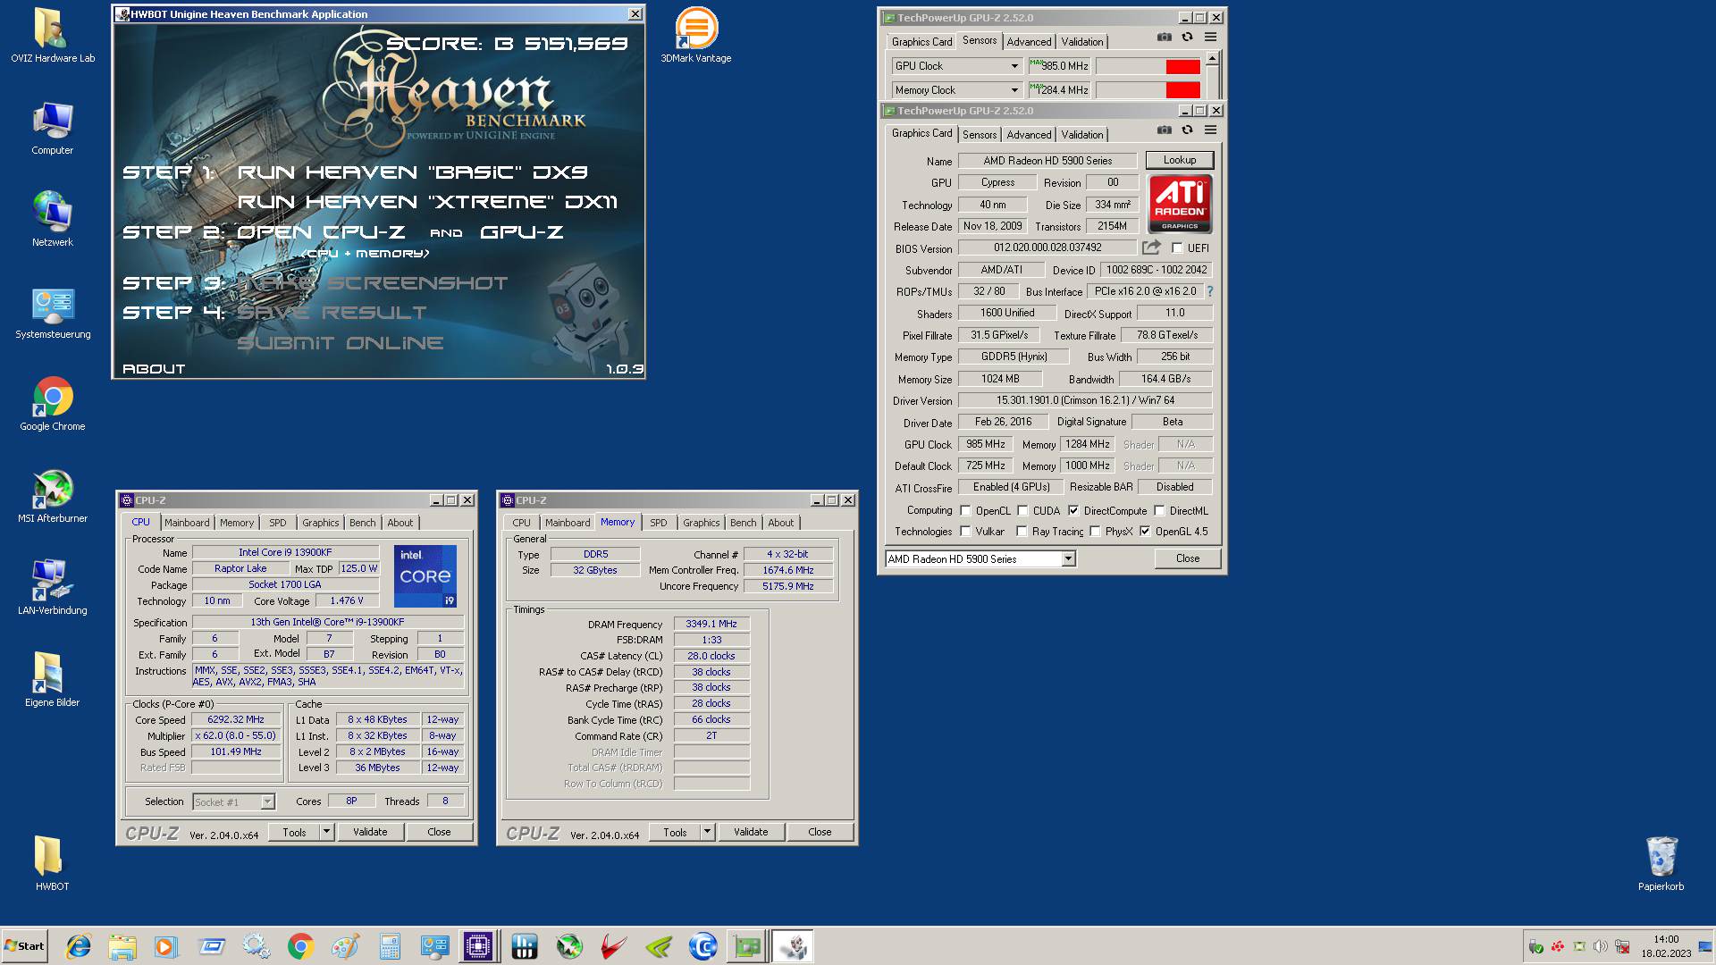Open the Papierkorb recycle bin
This screenshot has height=965, width=1716.
click(1661, 863)
